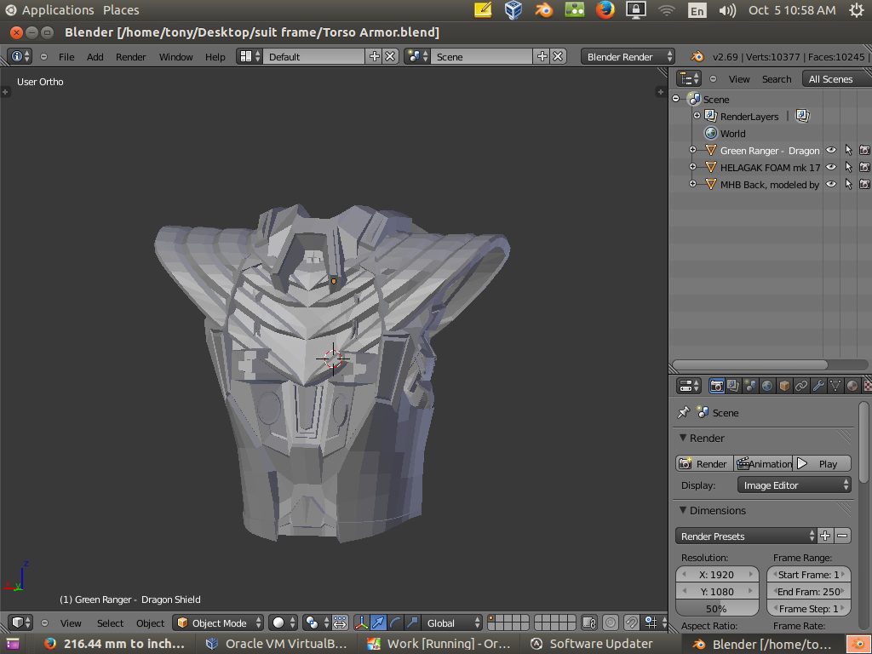
Task: Click the World icon in the outliner
Action: click(711, 134)
